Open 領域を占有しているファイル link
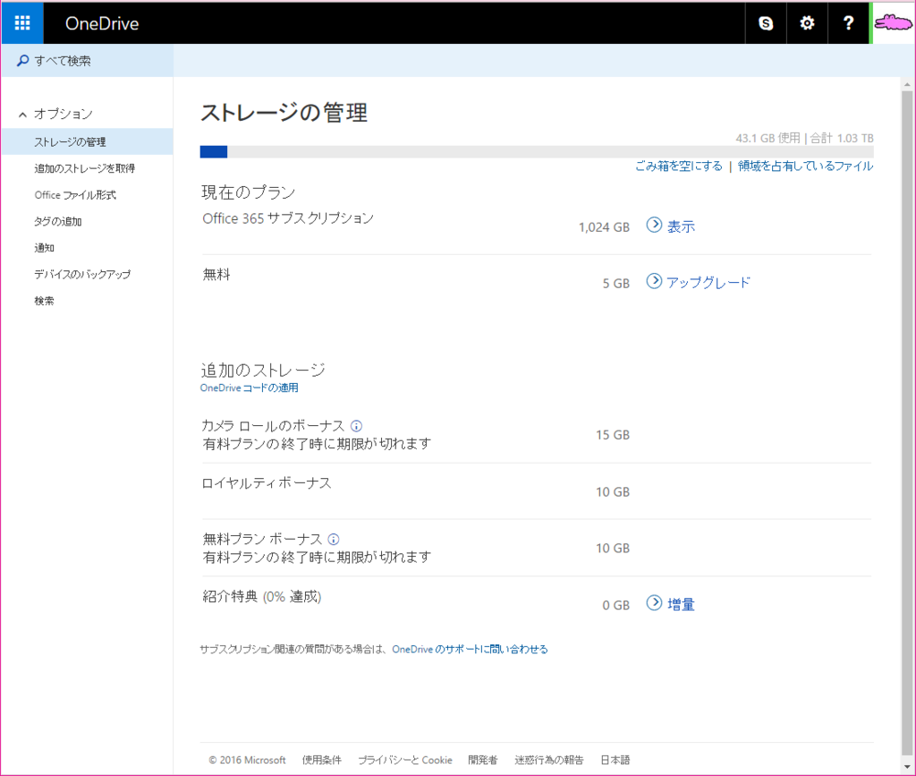Image resolution: width=916 pixels, height=776 pixels. point(805,166)
